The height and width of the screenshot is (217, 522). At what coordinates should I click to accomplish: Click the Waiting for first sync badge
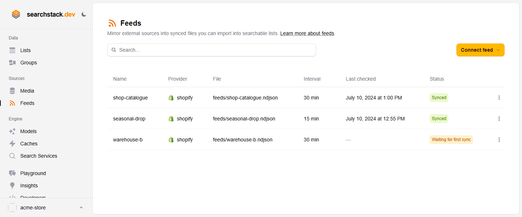tap(451, 140)
